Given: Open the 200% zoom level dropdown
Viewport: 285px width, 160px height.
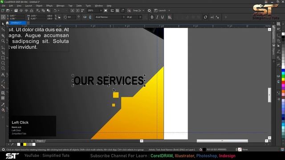Looking at the screenshot, I should [101, 11].
